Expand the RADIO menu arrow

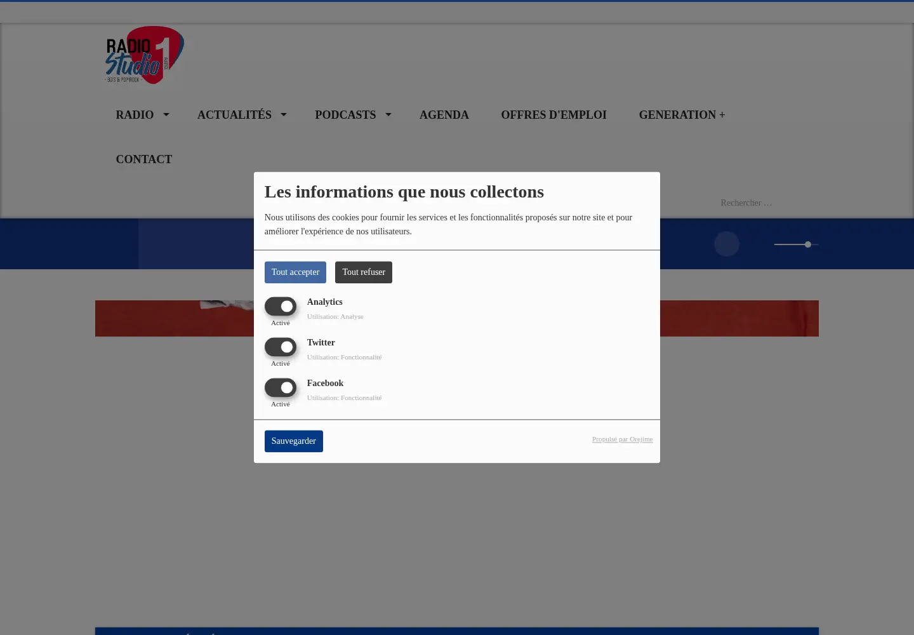[166, 115]
